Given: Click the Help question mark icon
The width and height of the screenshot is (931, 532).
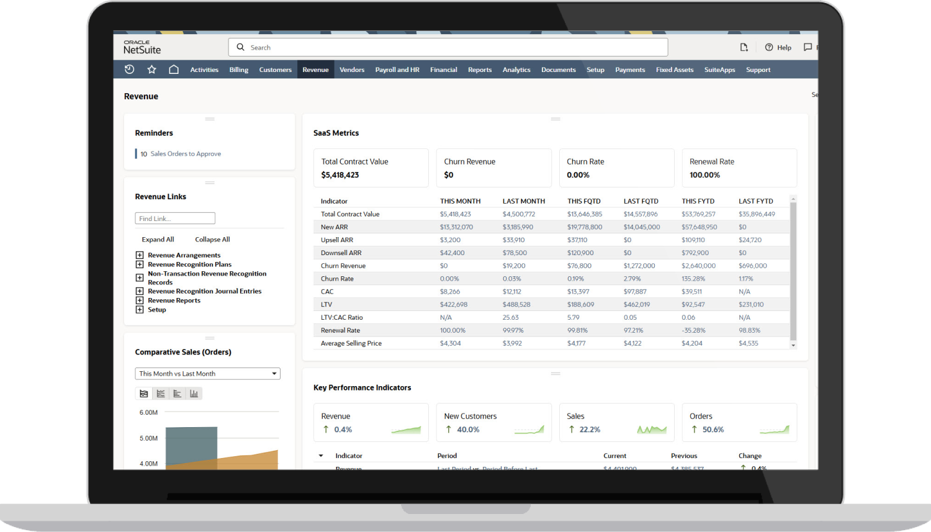Looking at the screenshot, I should click(768, 47).
